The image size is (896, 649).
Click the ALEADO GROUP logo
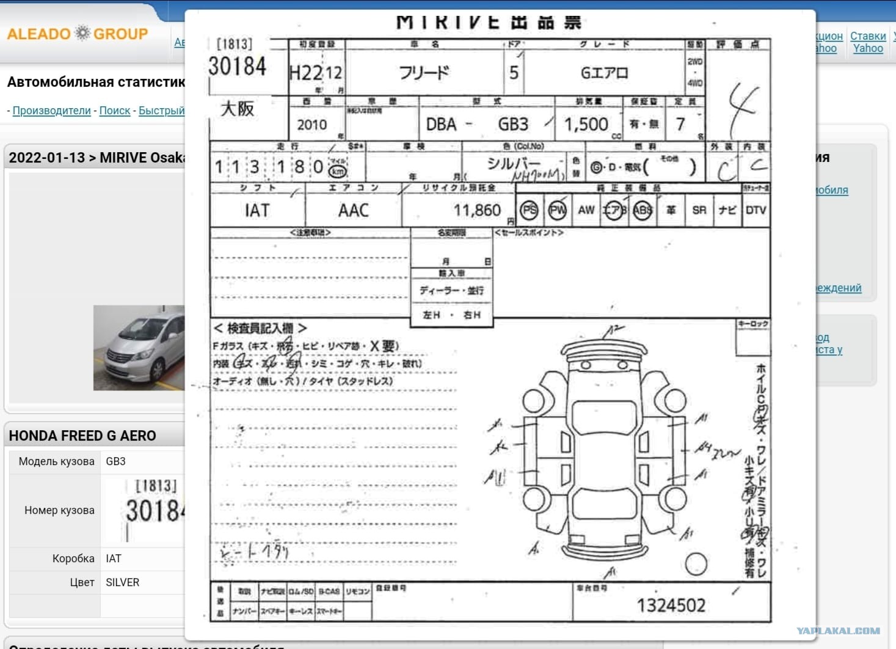point(78,34)
